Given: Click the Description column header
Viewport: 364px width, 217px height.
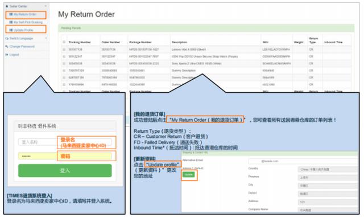Looking at the screenshot, I should click(179, 42).
